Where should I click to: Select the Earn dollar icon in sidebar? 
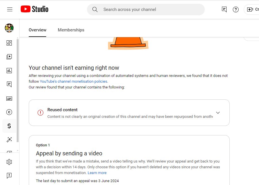9,126
